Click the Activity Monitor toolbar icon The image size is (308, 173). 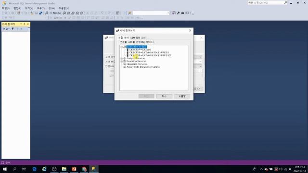117,13
